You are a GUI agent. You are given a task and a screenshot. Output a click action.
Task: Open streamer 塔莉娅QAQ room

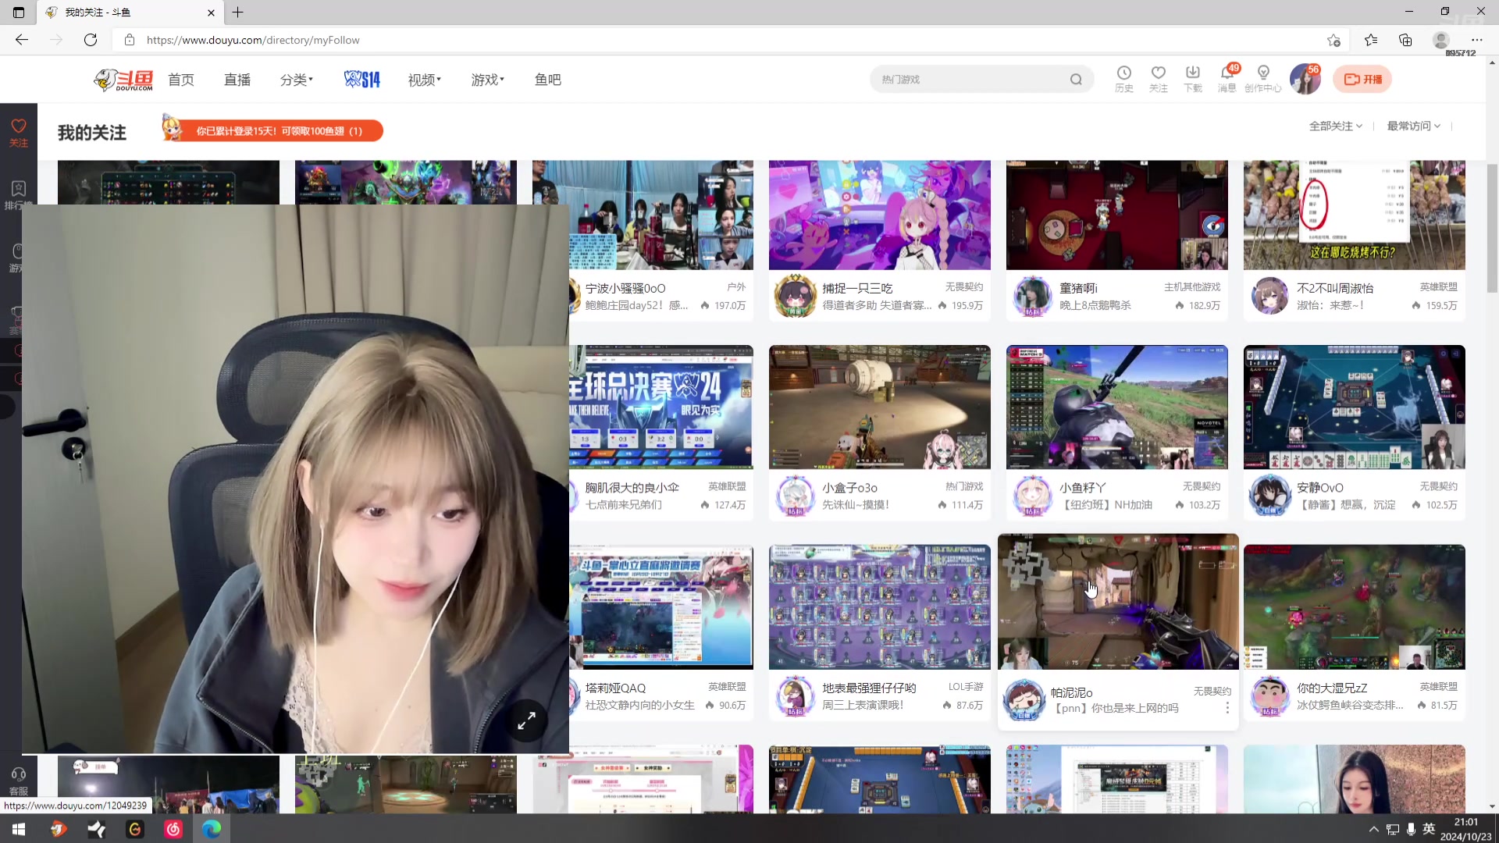click(x=615, y=688)
